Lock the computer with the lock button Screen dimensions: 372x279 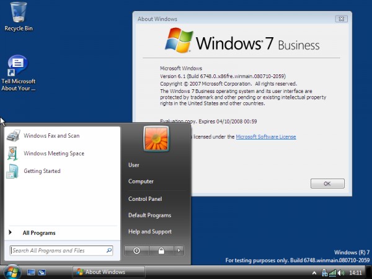(161, 250)
